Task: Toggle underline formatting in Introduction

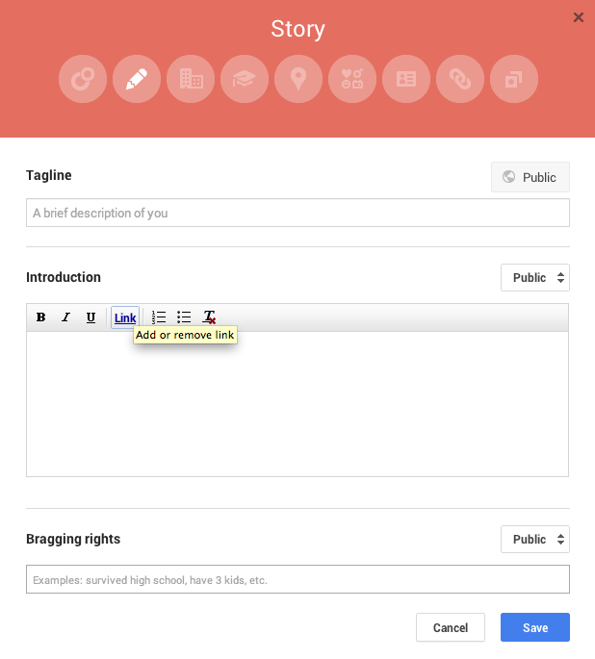Action: pos(91,317)
